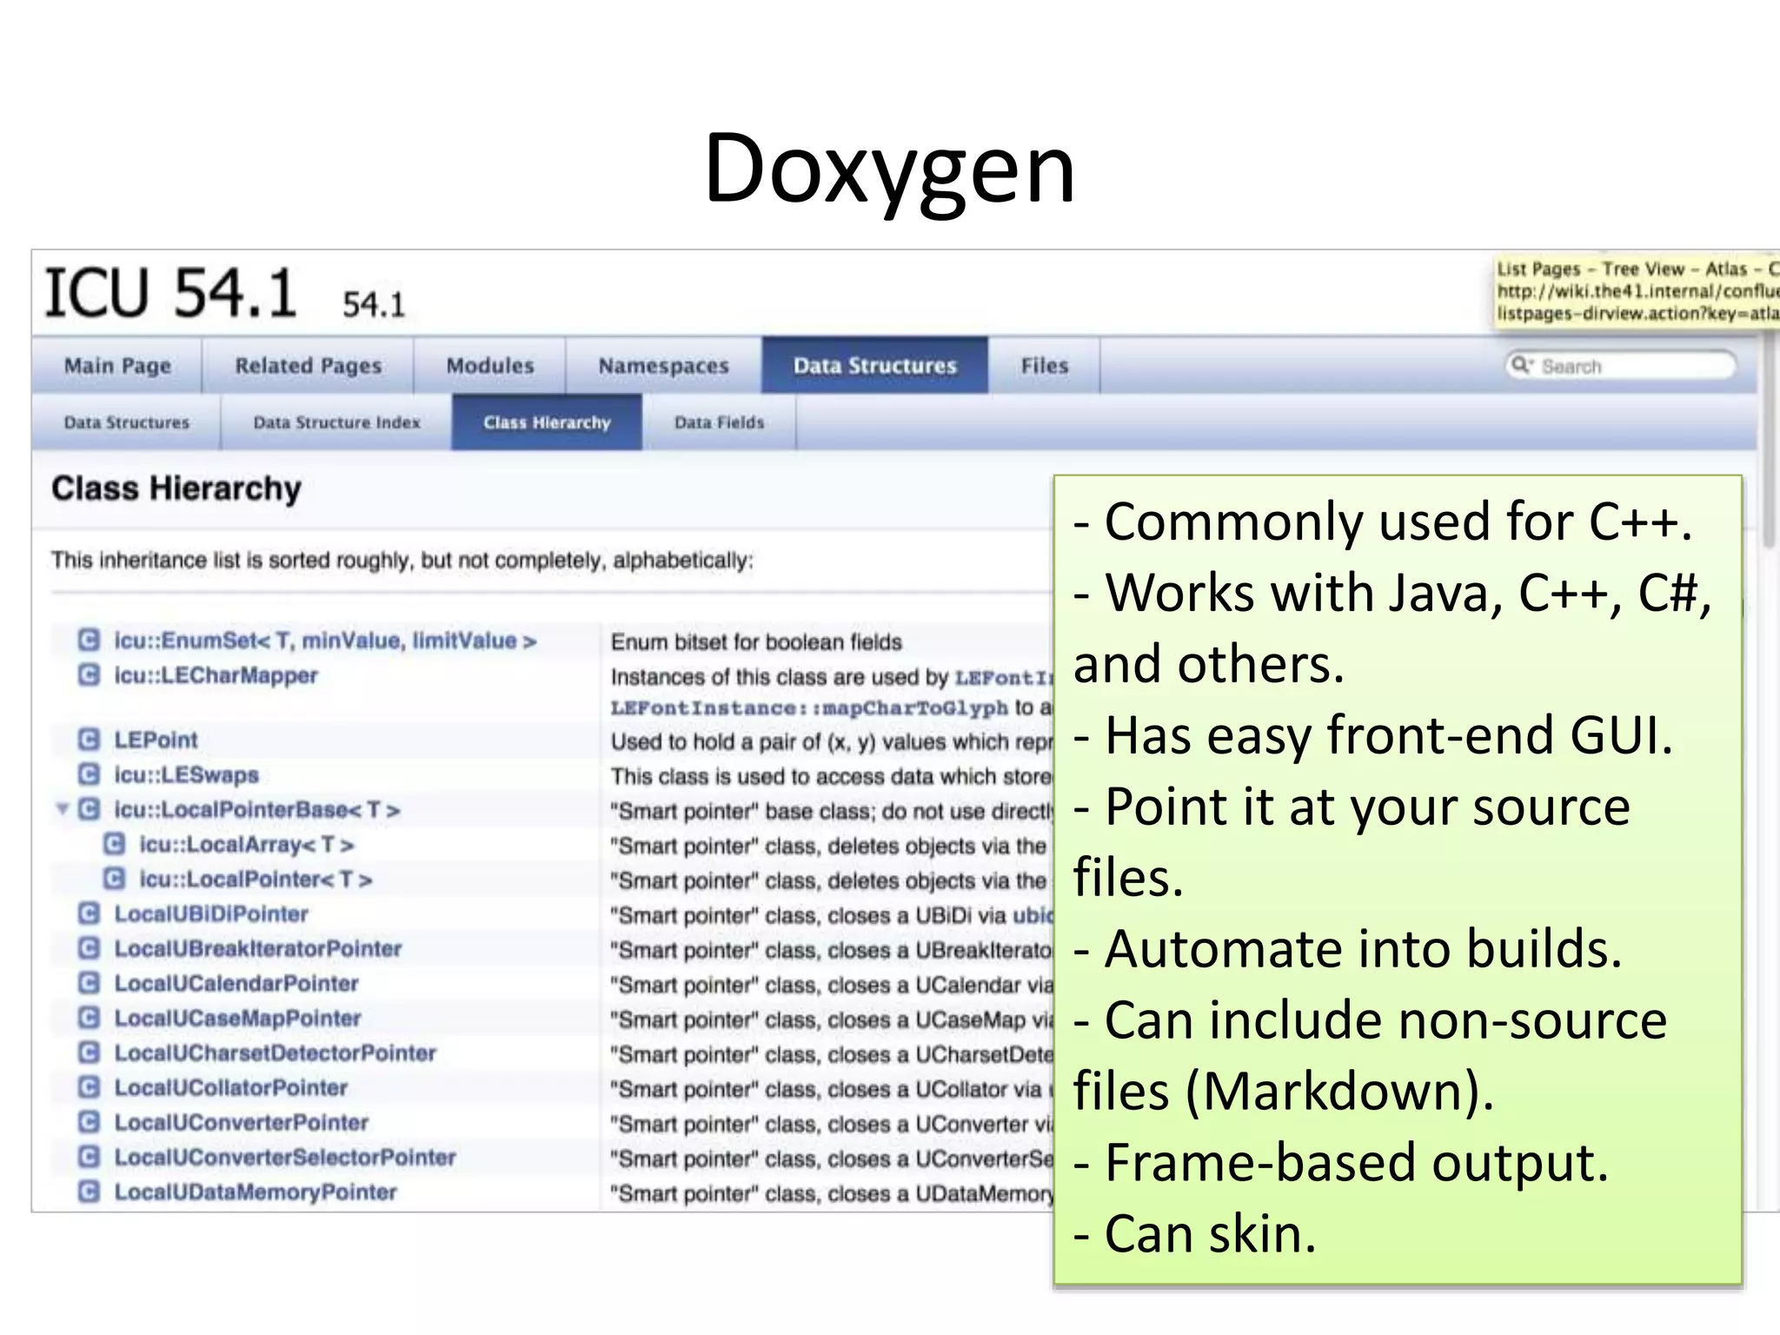Open icu::EnumSet< T, minValue, limitValue > link
Viewport: 1780px width, 1335px height.
tap(326, 641)
